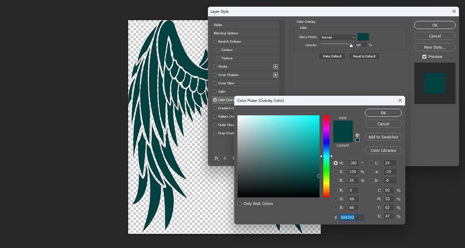Select the S radio button

tap(336, 171)
